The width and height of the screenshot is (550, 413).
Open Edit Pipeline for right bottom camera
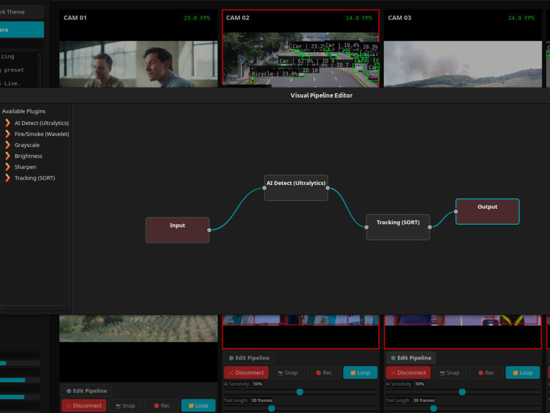(411, 358)
